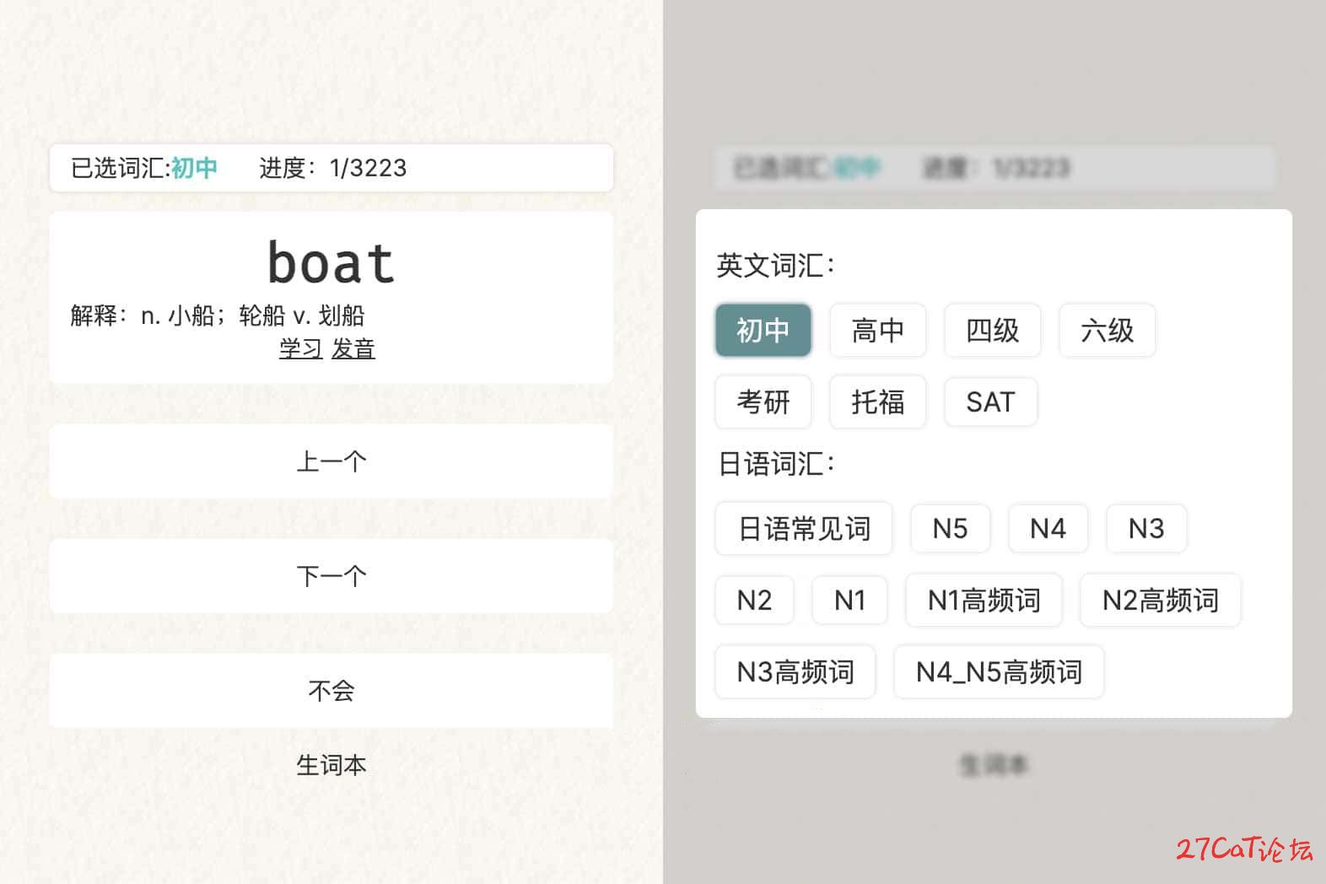Screen dimensions: 1326x884
Task: Open vocabulary selector via 已选词汇 bar
Action: coord(331,168)
